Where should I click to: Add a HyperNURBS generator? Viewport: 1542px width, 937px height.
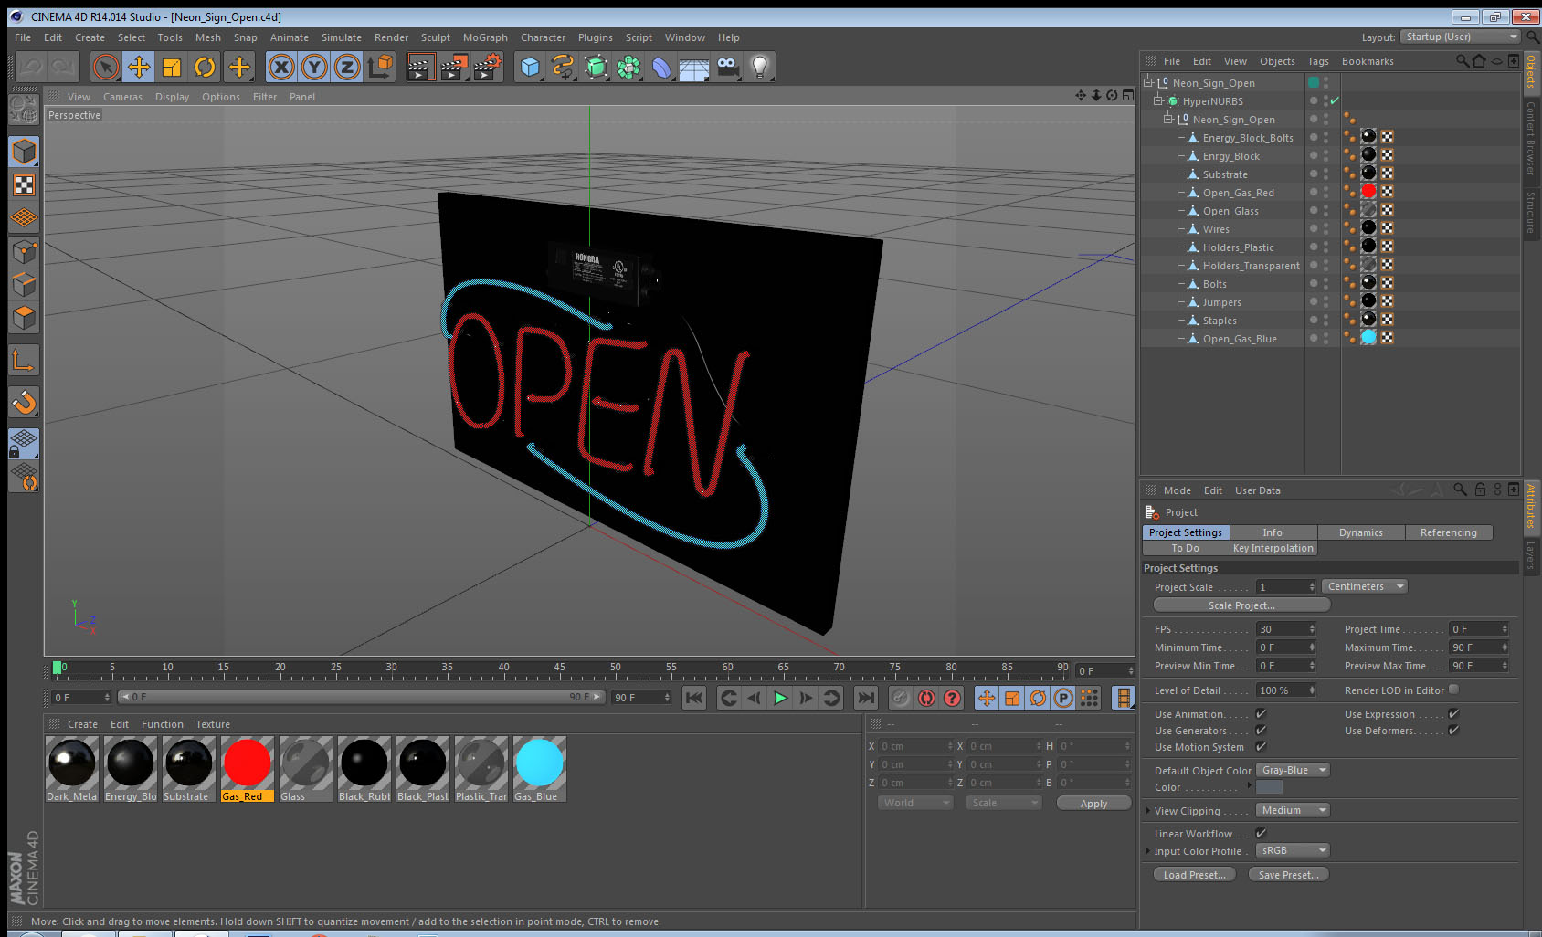pyautogui.click(x=596, y=67)
